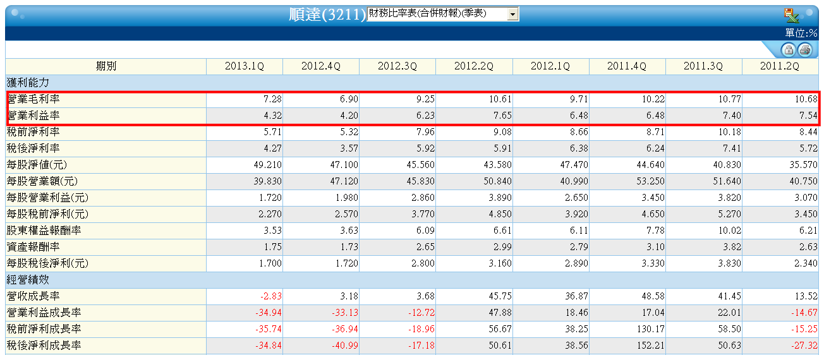Click the 營業毛利率 row label
Screen dimensions: 824x355
[34, 99]
